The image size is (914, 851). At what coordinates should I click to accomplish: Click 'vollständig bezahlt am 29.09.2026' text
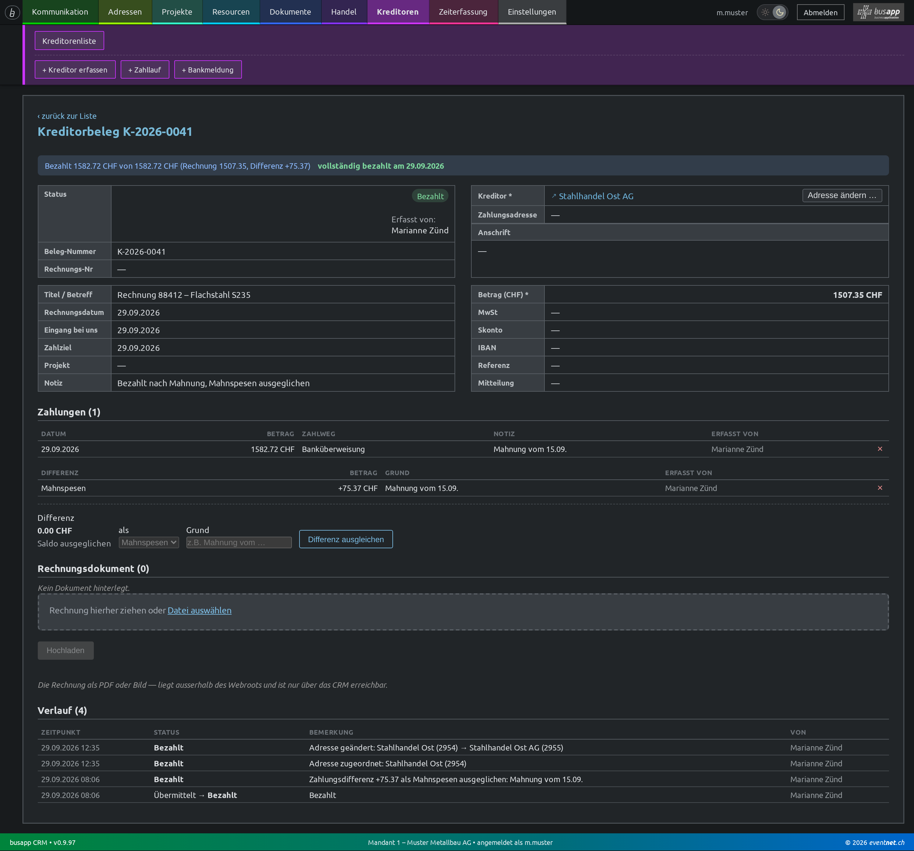(381, 166)
